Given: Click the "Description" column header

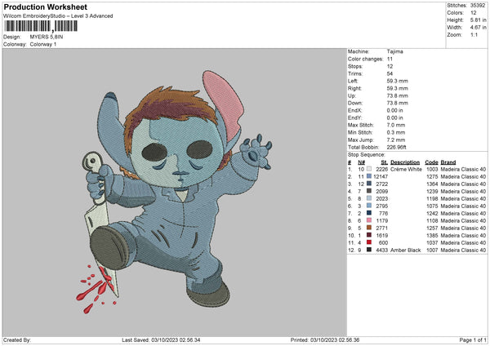Looking at the screenshot, I should [x=405, y=162].
